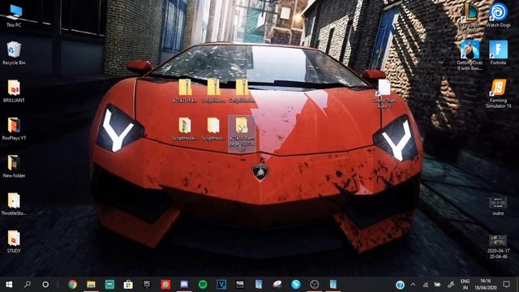Select the New folder desktop icon

pyautogui.click(x=14, y=166)
